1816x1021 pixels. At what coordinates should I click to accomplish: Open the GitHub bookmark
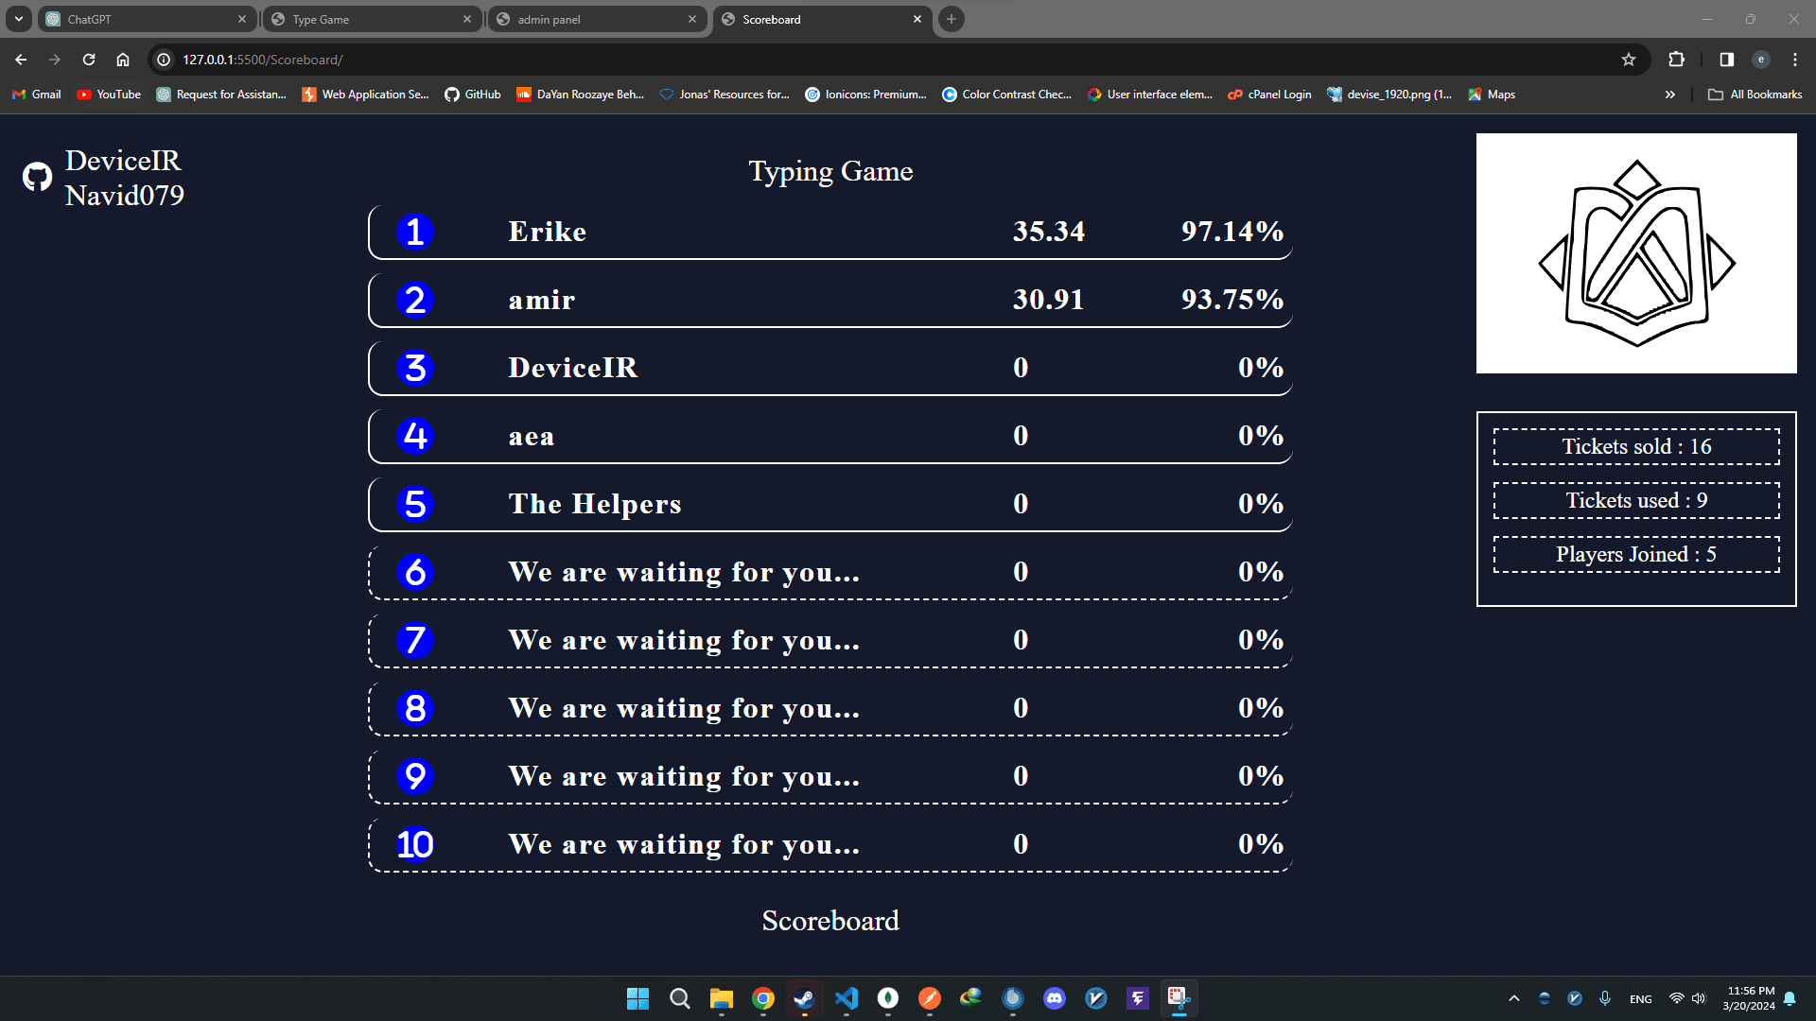(473, 95)
